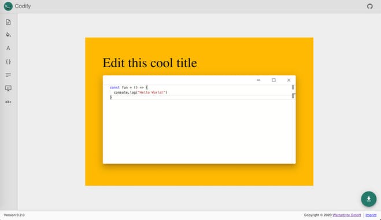Click the green download button
381x220 pixels.
pos(369,199)
